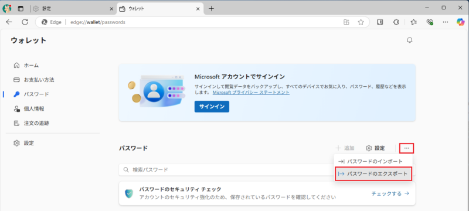
Task: Open password 設定 gear button
Action: [x=375, y=148]
